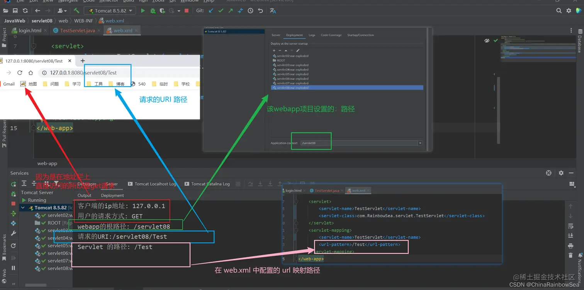Commit changes with the green Git checkmark

[221, 11]
